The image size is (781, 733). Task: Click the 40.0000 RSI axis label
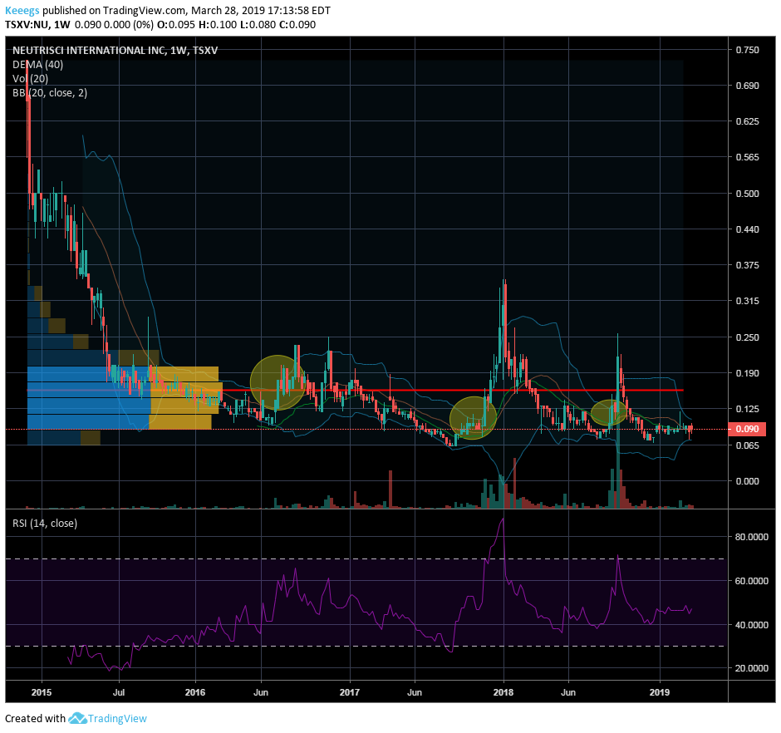(x=752, y=625)
